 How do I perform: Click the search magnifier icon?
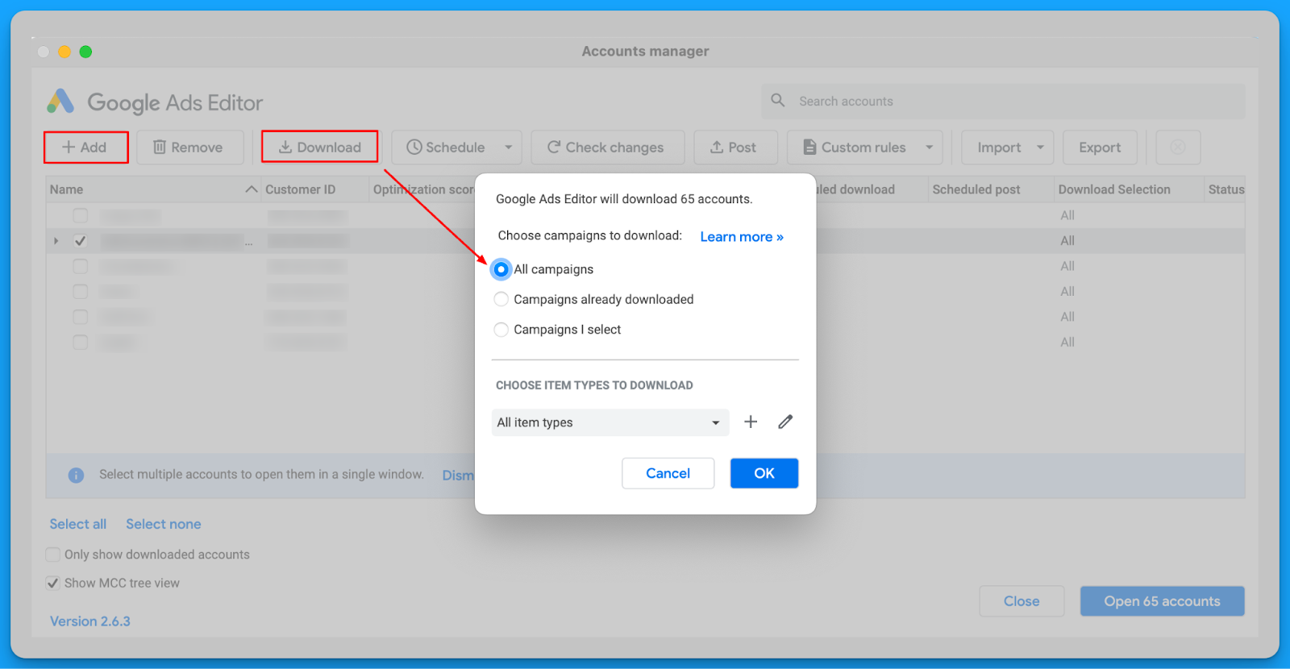pos(778,101)
